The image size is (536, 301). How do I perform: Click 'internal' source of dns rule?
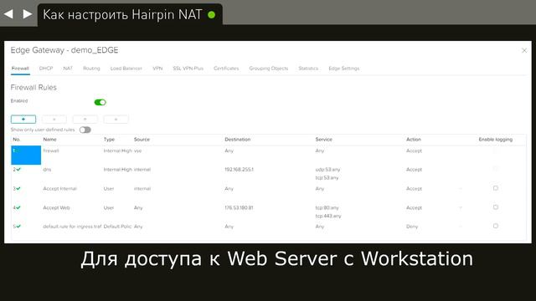pos(142,169)
